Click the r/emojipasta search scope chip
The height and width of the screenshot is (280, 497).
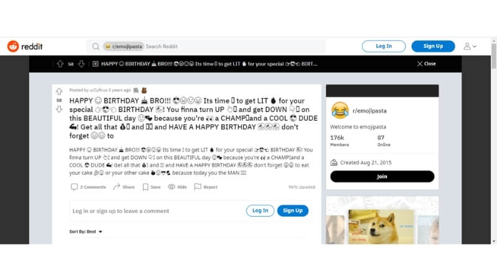click(124, 46)
